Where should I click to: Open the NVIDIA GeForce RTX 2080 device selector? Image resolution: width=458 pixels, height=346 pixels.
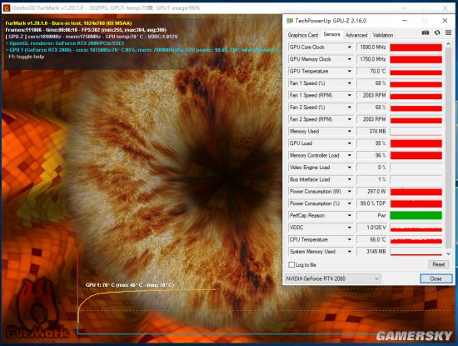pyautogui.click(x=332, y=278)
